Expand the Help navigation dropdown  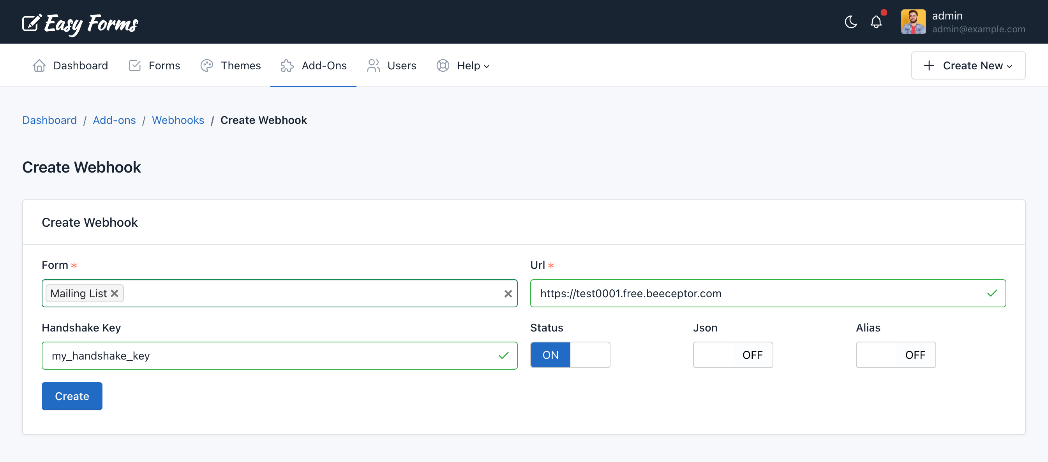click(x=487, y=66)
